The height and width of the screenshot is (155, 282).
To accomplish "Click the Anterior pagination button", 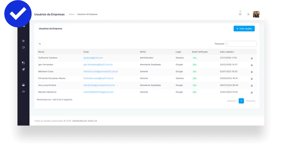I will [x=232, y=101].
